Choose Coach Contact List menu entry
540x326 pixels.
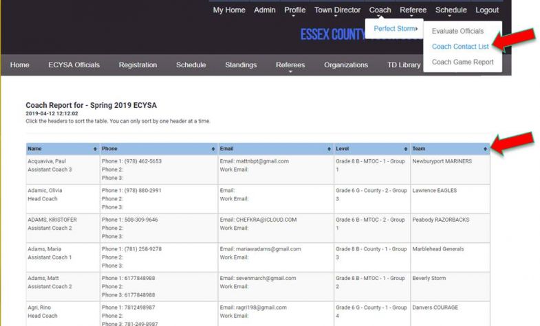click(x=460, y=47)
